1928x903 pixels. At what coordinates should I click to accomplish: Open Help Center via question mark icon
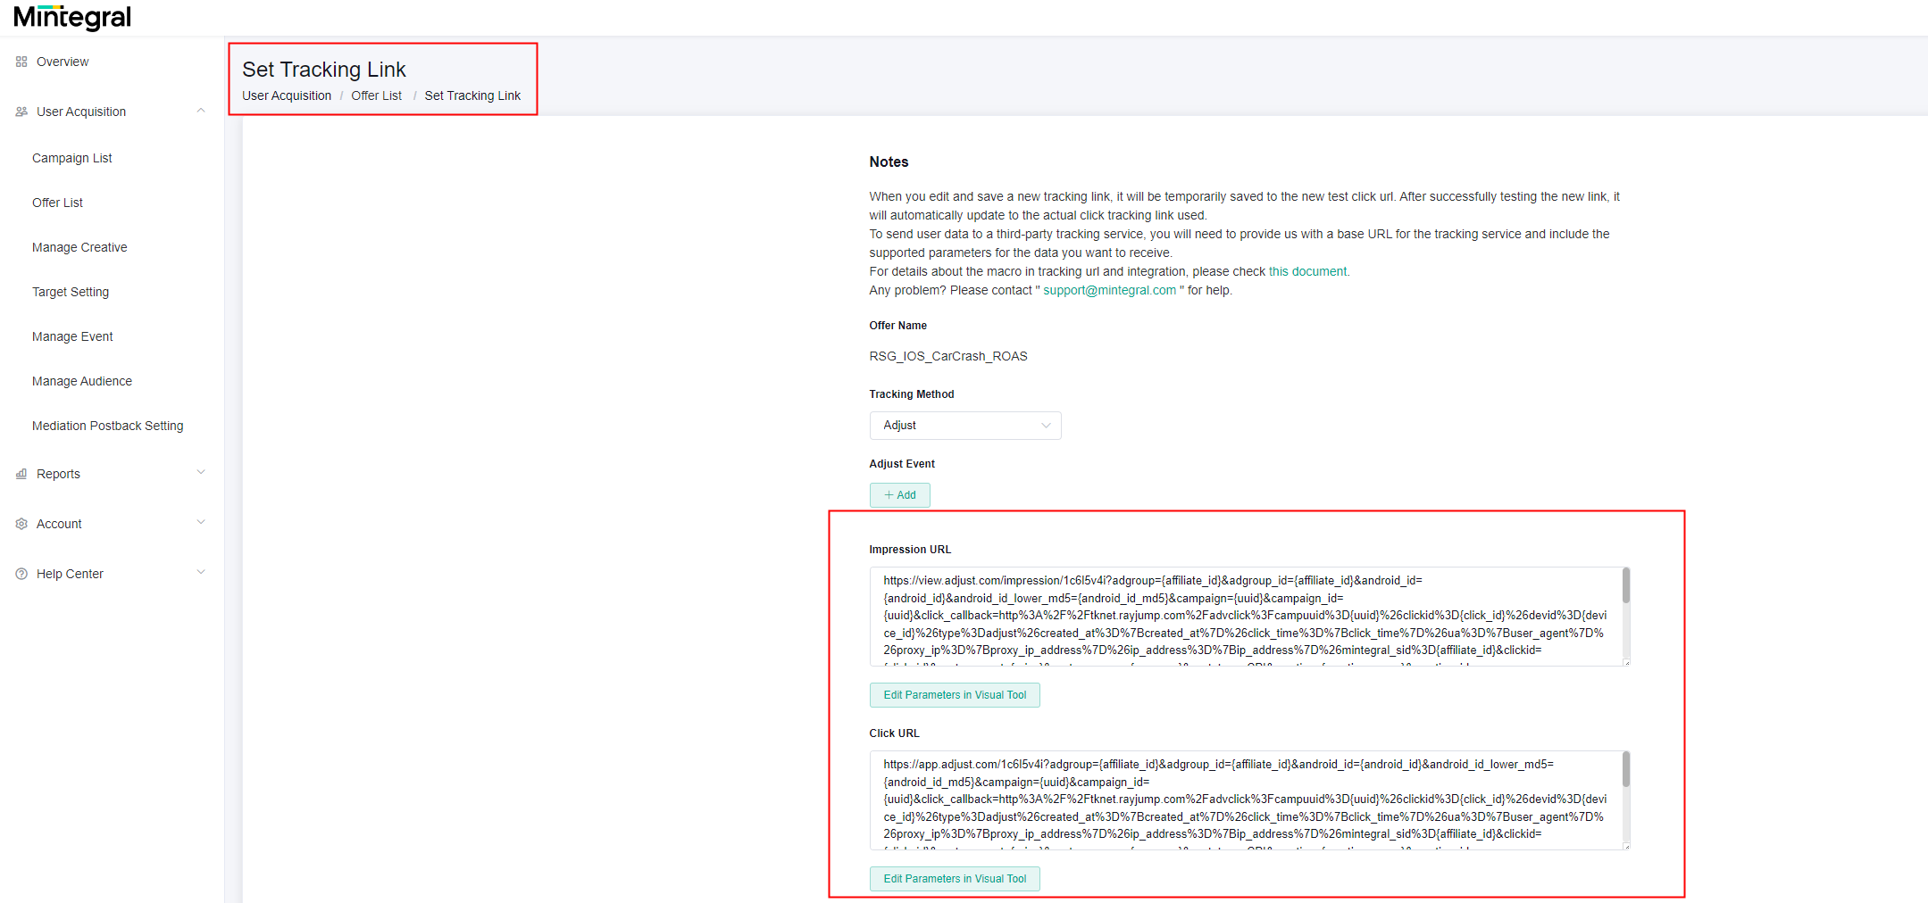21,573
